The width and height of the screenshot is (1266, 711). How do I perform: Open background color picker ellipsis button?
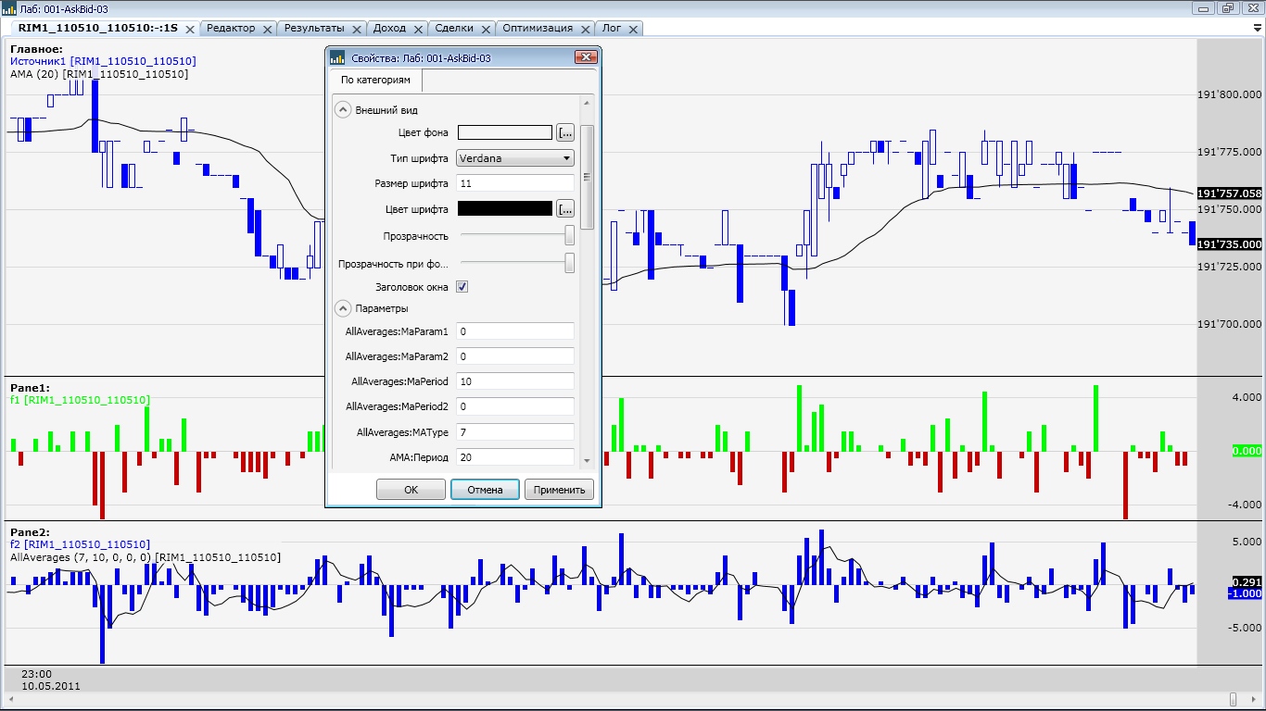565,132
